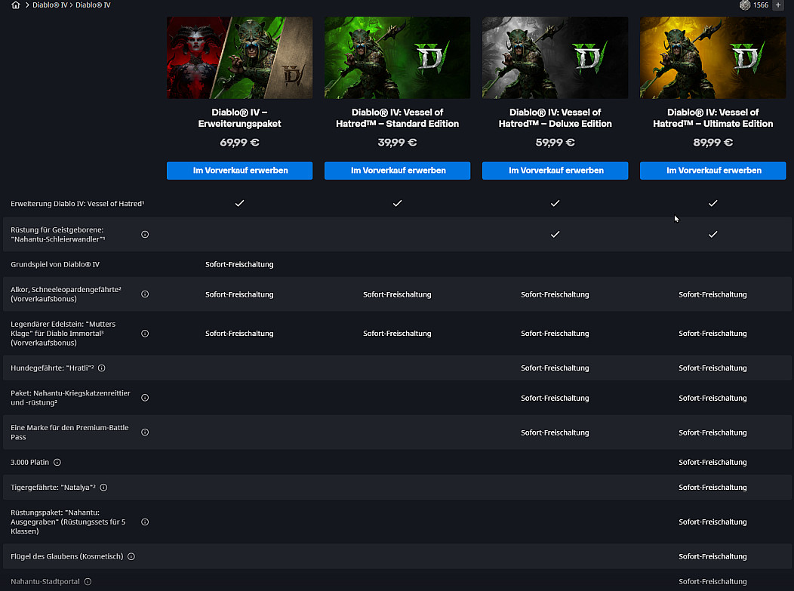Pre-purchase Vessel of Hatred Standard Edition
The width and height of the screenshot is (794, 591).
(x=397, y=171)
